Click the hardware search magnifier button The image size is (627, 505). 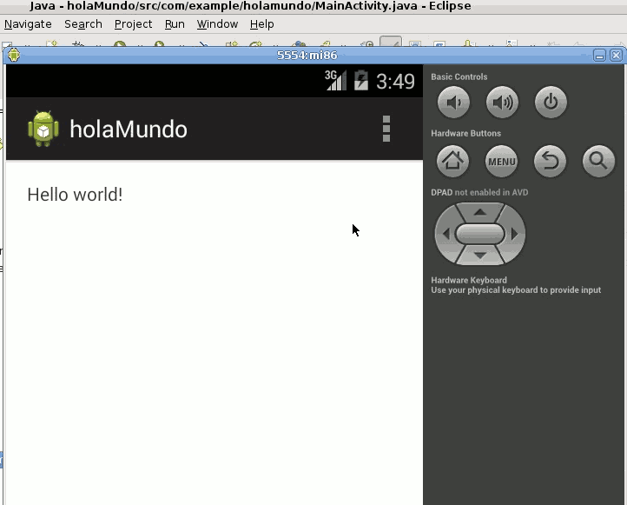coord(598,162)
